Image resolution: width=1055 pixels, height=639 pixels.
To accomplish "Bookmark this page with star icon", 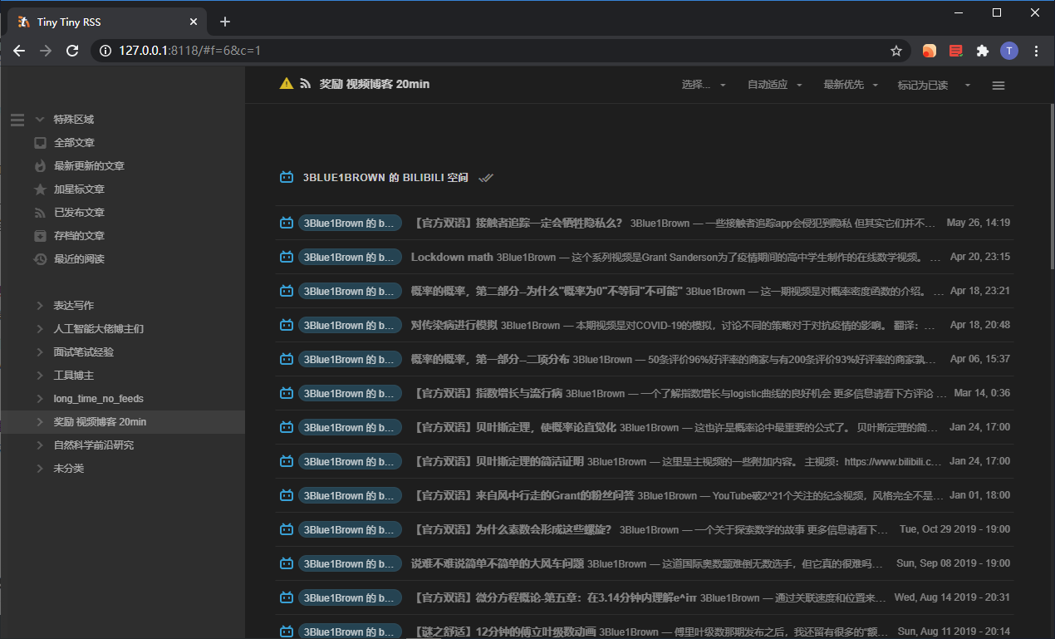I will pyautogui.click(x=896, y=51).
